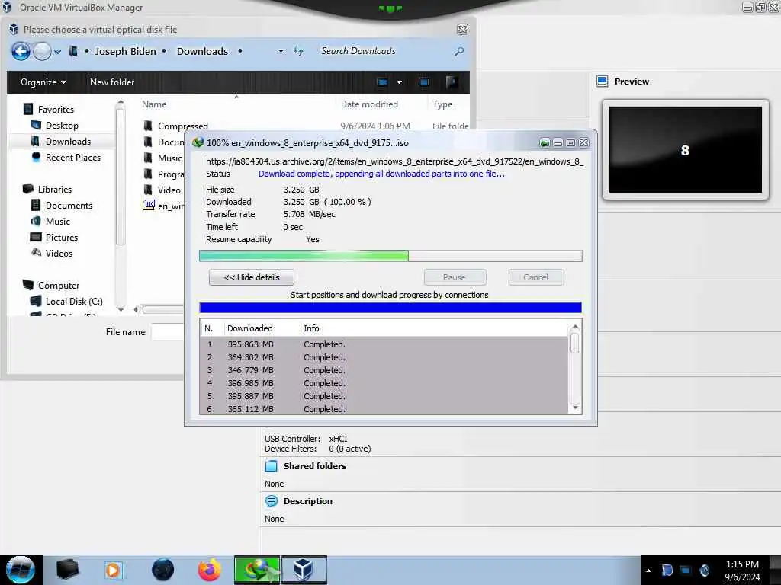The image size is (781, 585).
Task: Click Description section header
Action: [x=308, y=501]
